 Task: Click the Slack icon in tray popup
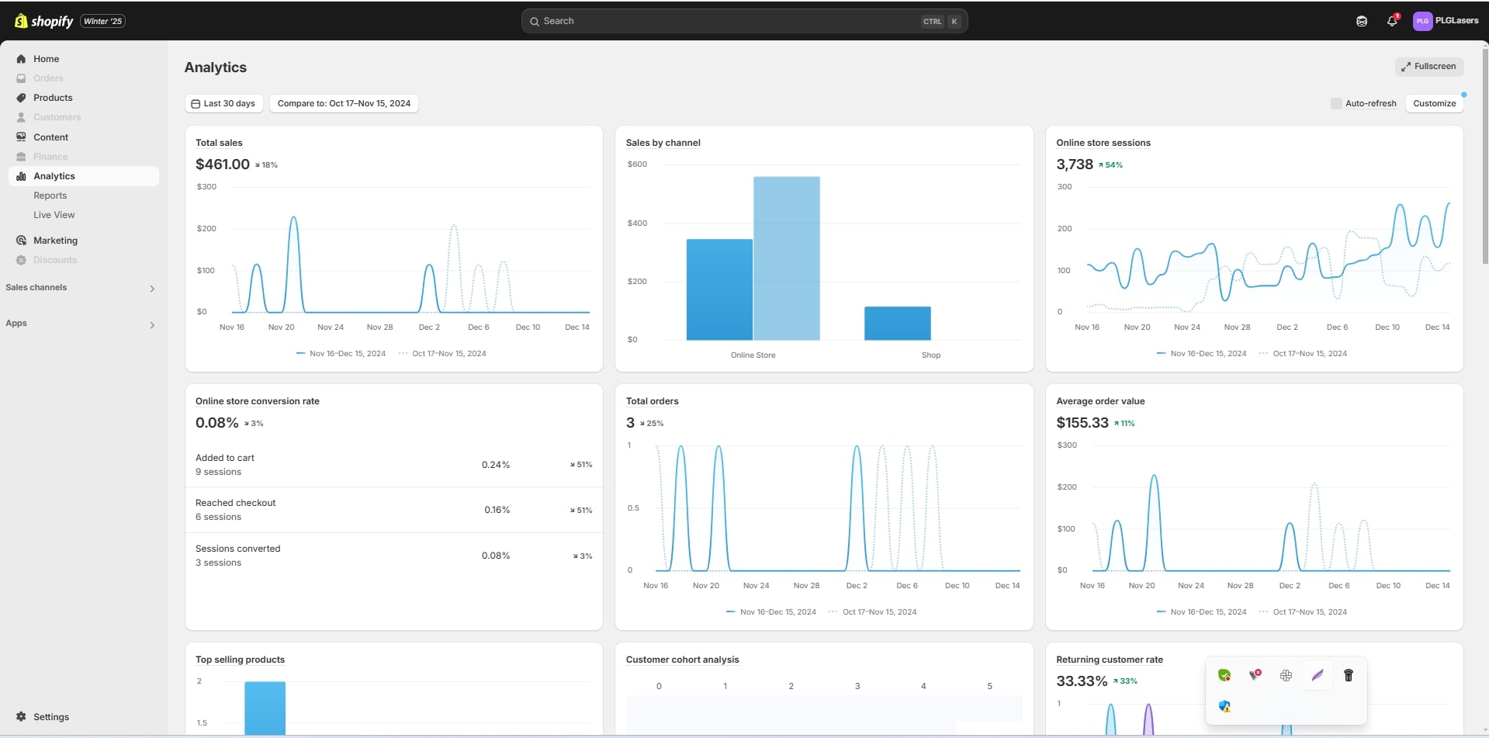pos(1286,675)
